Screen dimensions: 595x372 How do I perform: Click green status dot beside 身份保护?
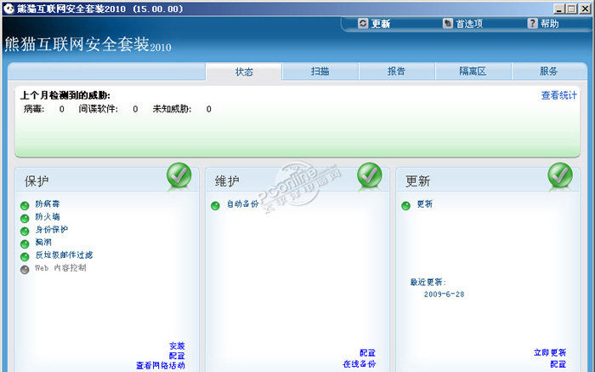pyautogui.click(x=25, y=231)
